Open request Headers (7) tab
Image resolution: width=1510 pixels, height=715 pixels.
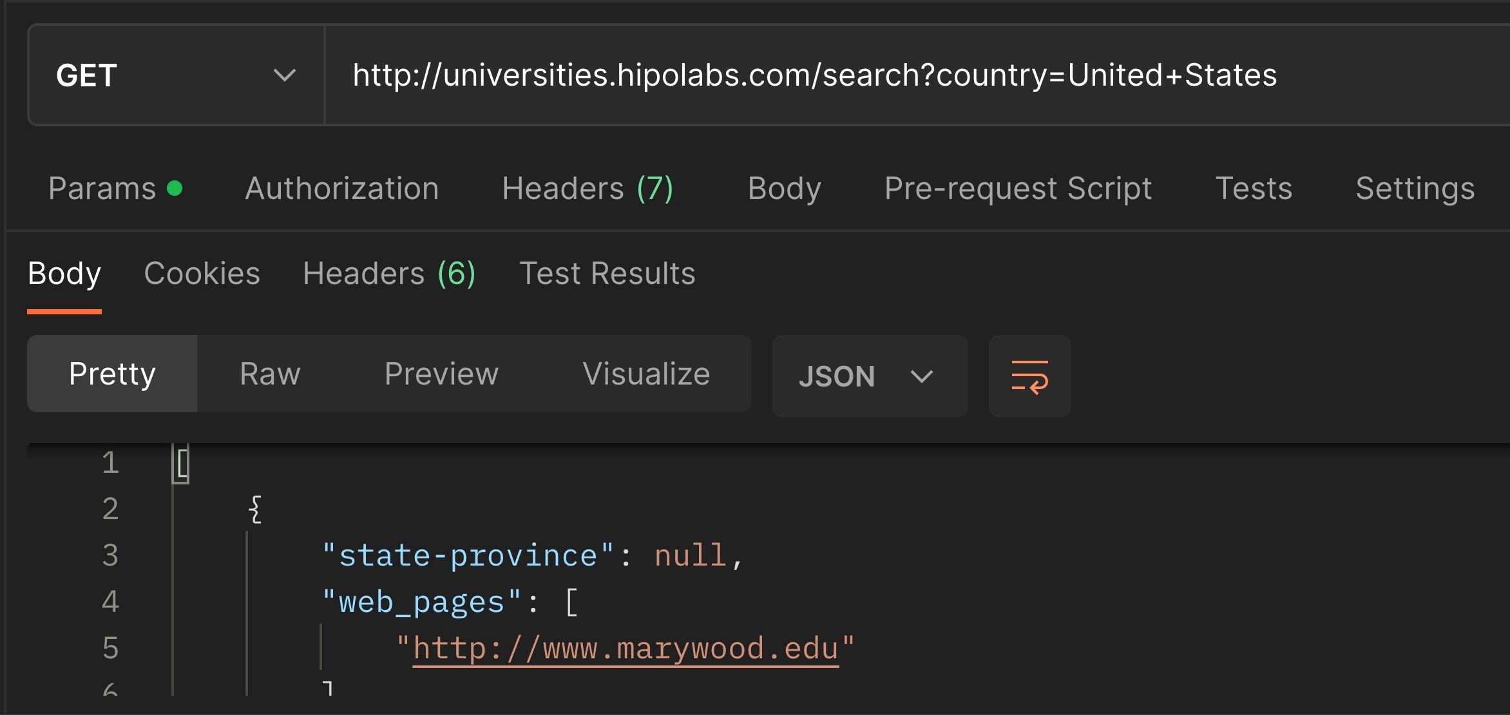(x=587, y=189)
